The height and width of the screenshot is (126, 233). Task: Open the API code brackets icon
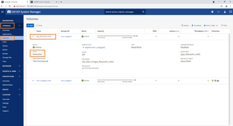coord(218,12)
